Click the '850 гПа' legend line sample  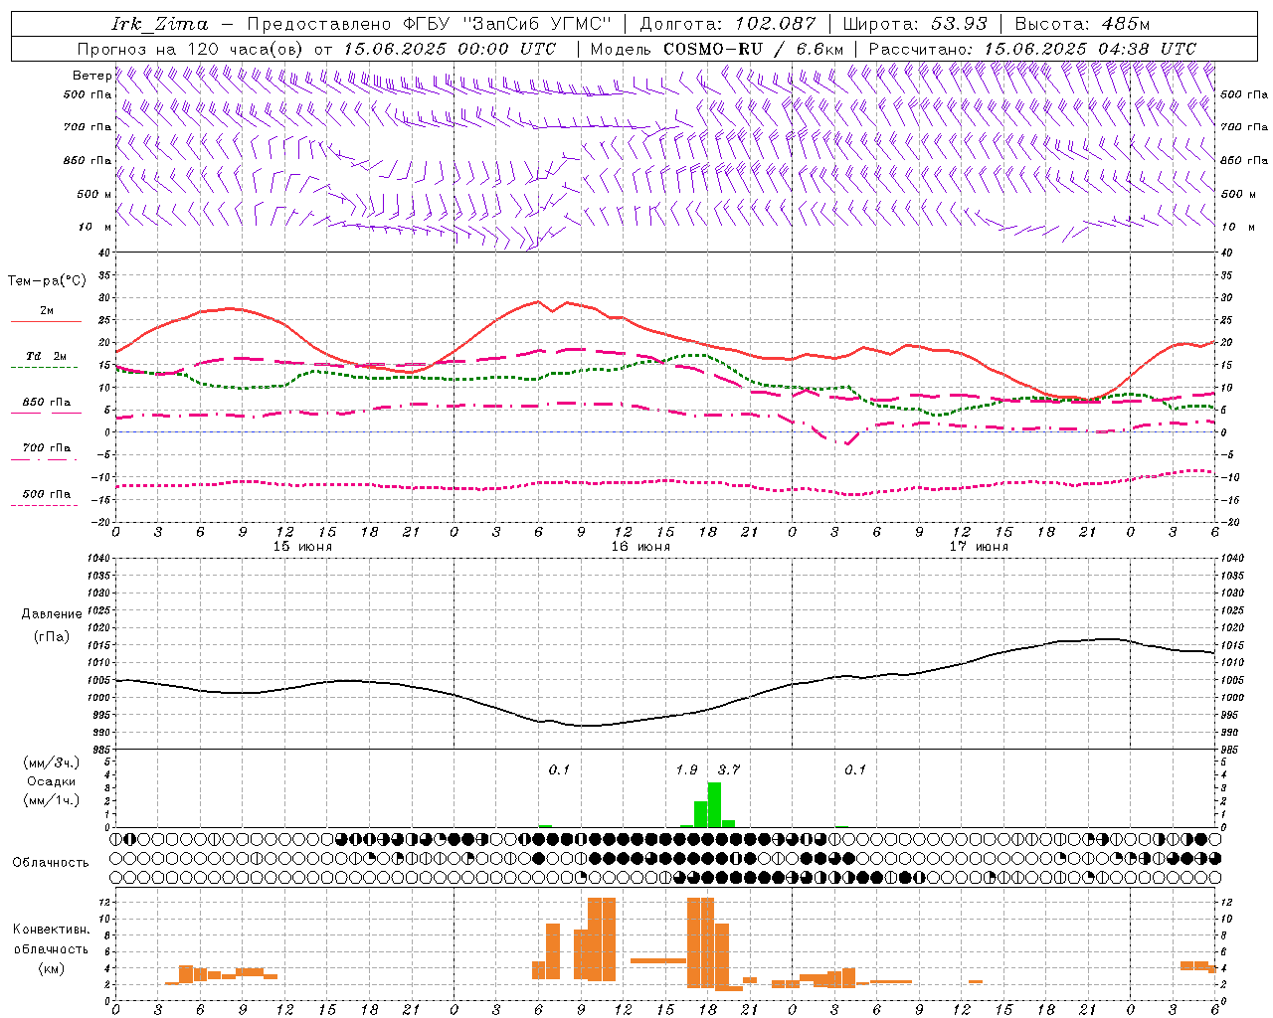pos(46,414)
